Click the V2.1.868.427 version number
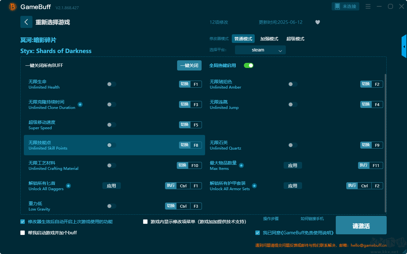Image resolution: width=407 pixels, height=254 pixels. tap(67, 8)
